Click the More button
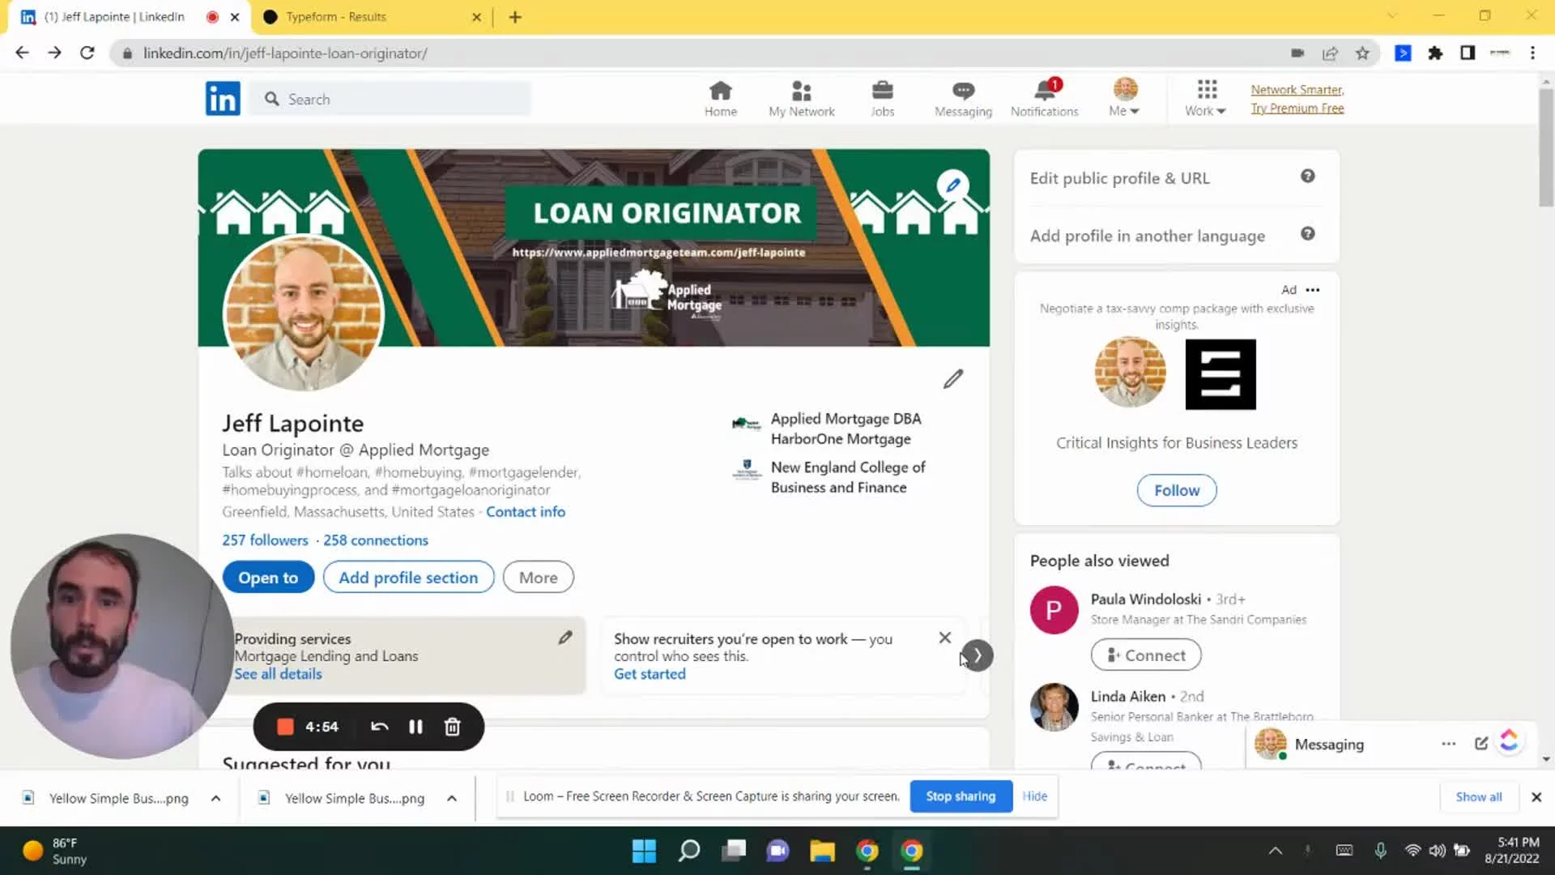 pos(538,577)
